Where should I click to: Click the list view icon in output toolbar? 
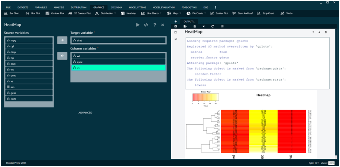click(x=222, y=26)
